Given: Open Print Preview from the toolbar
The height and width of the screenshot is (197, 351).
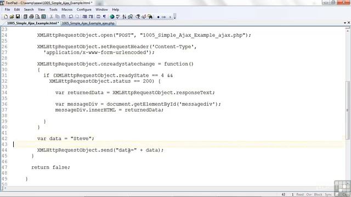Looking at the screenshot, I should coord(37,17).
